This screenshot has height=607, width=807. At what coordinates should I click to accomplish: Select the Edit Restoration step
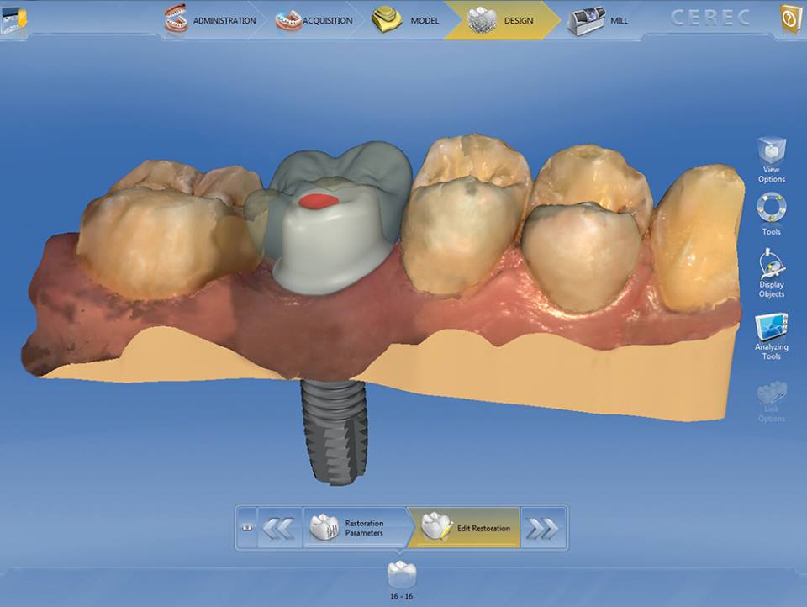coord(465,528)
